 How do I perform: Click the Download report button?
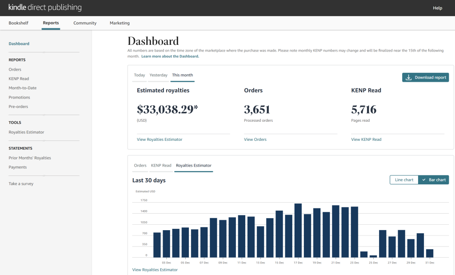425,77
